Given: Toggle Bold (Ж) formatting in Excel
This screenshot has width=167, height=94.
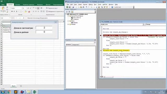Looking at the screenshot, I should coord(12,11).
